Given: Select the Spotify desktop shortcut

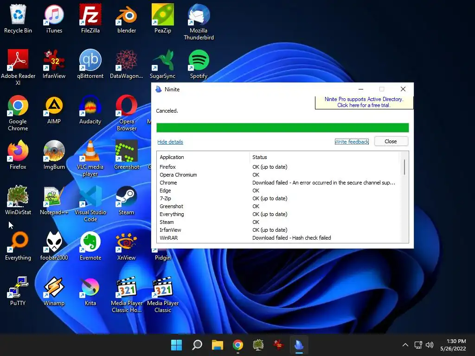Looking at the screenshot, I should (199, 64).
